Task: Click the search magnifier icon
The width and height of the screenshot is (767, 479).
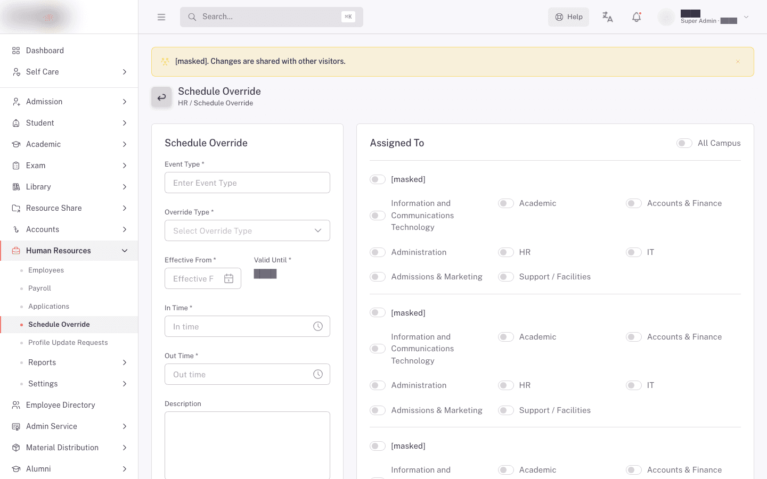Action: coord(192,17)
